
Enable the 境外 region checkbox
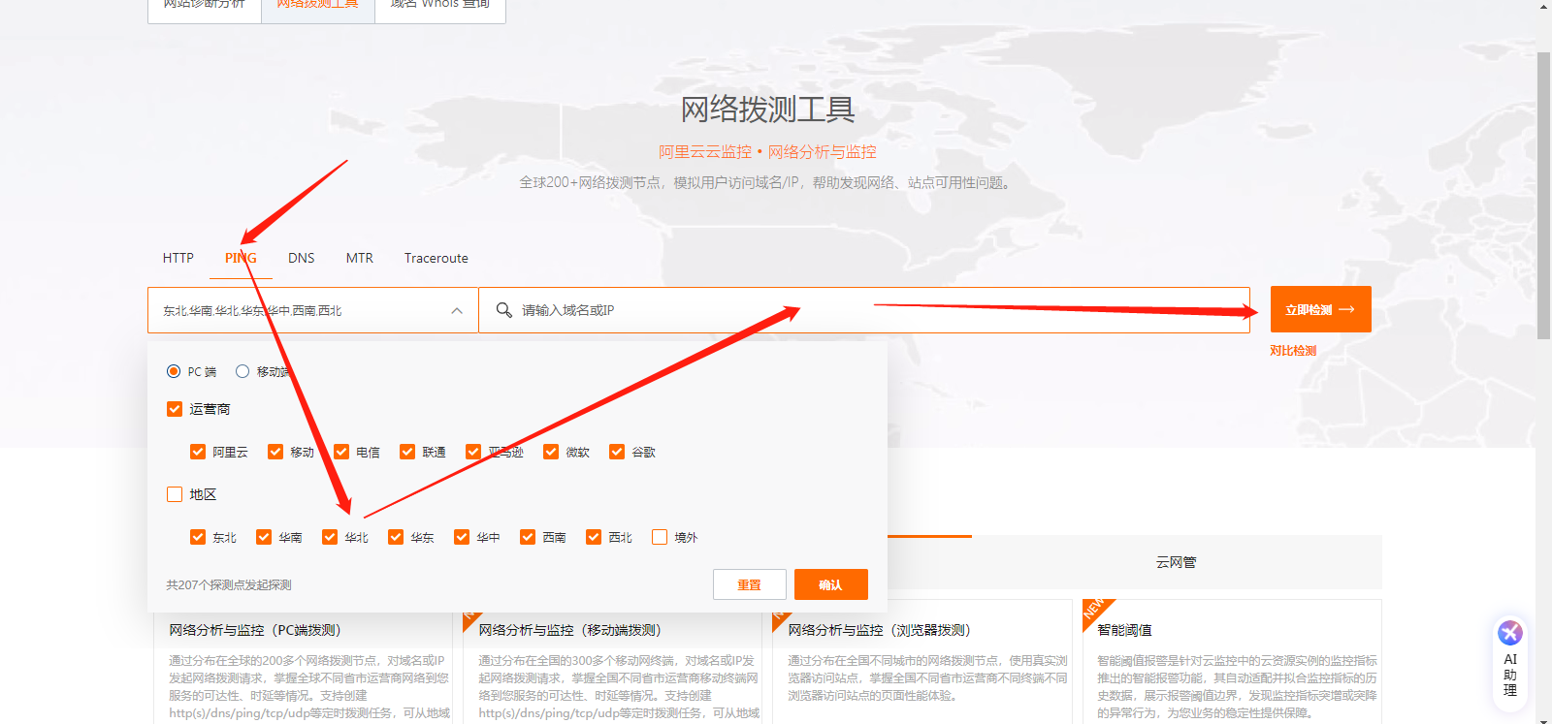(660, 537)
